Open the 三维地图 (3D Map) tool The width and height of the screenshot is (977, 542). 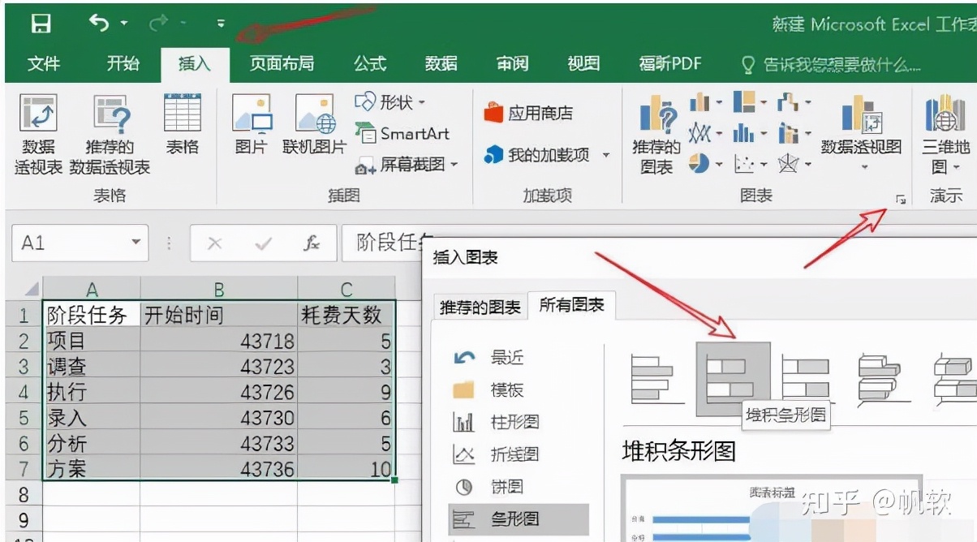coord(942,130)
